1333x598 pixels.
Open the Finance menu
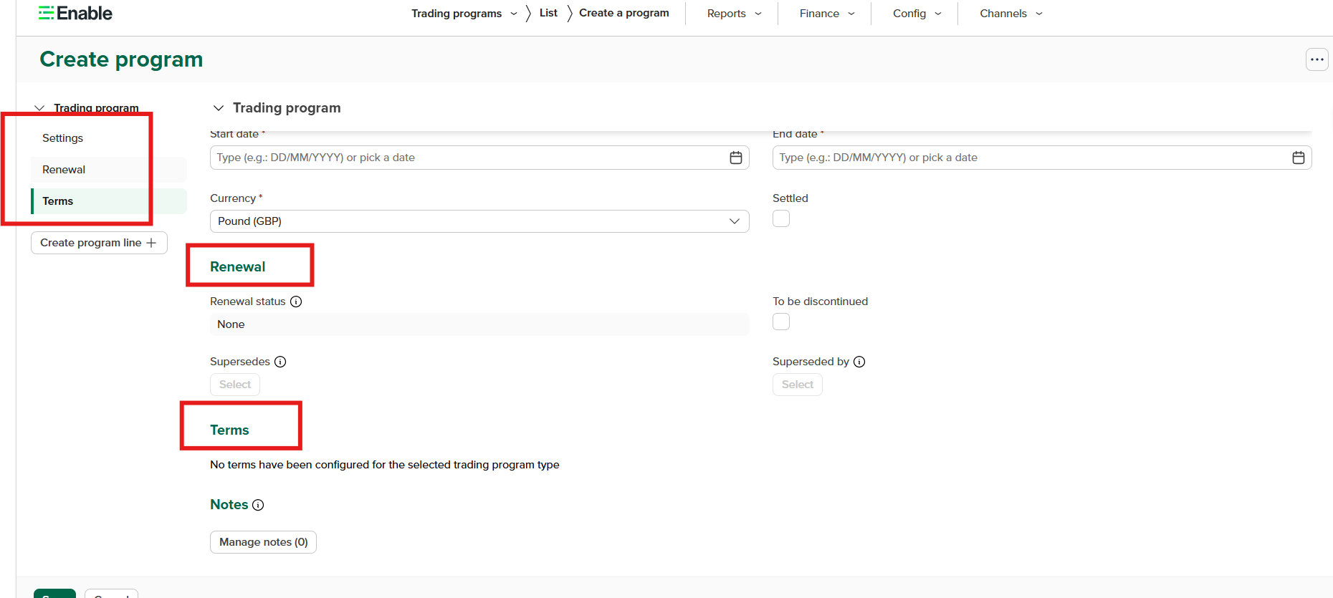(x=827, y=14)
